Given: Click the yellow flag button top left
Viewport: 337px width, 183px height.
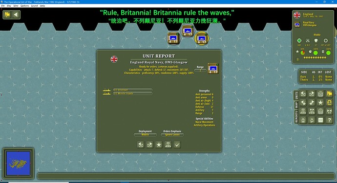Looking at the screenshot, I should tap(7, 15).
